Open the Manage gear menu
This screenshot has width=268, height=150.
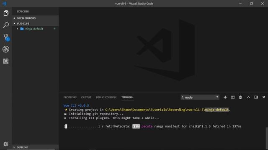tap(6, 144)
